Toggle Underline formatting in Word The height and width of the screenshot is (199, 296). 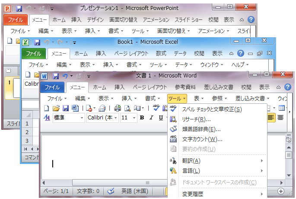click(161, 118)
